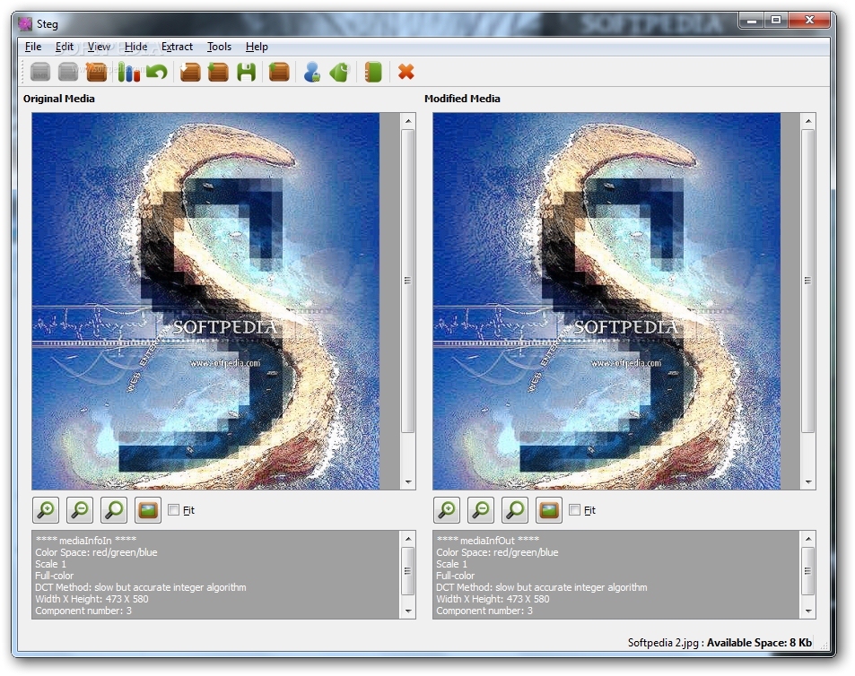The image size is (855, 676).
Task: Open the View menu
Action: [x=99, y=47]
